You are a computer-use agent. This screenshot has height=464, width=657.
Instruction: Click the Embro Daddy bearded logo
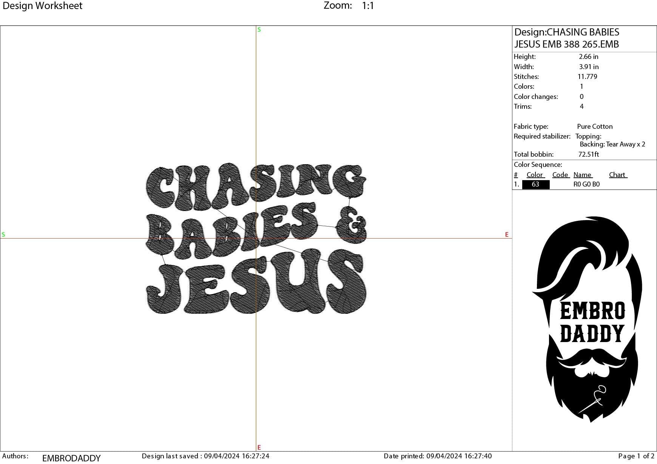point(588,319)
